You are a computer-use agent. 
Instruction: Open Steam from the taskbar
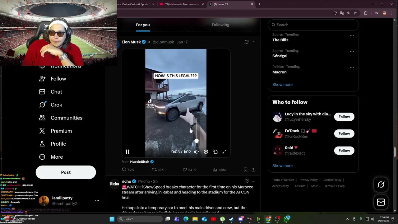231,219
